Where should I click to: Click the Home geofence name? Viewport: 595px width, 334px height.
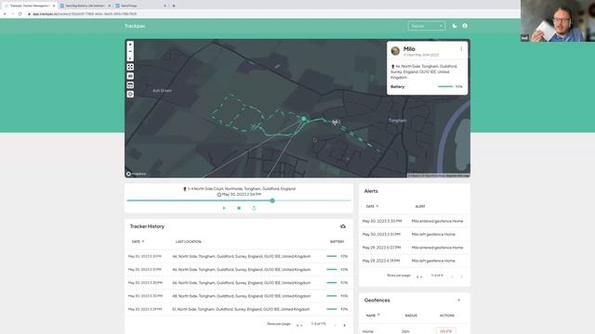tap(368, 331)
